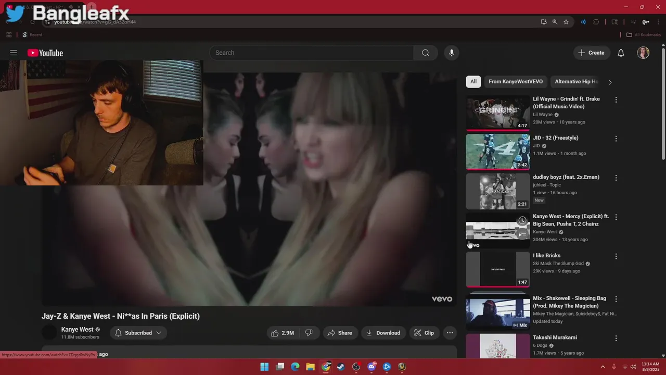Open File Explorer from the taskbar
Screen dimensions: 666x375
[310, 367]
